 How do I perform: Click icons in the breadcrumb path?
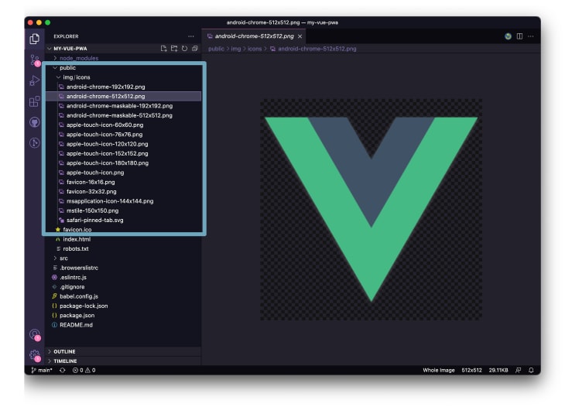(255, 49)
